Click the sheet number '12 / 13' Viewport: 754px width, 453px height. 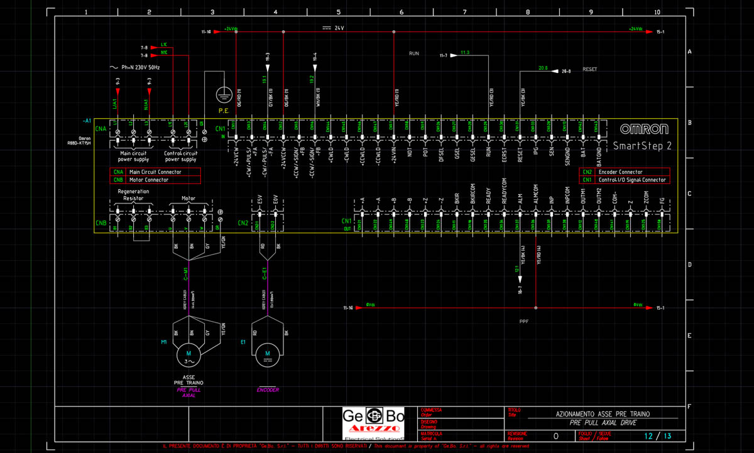pos(658,435)
